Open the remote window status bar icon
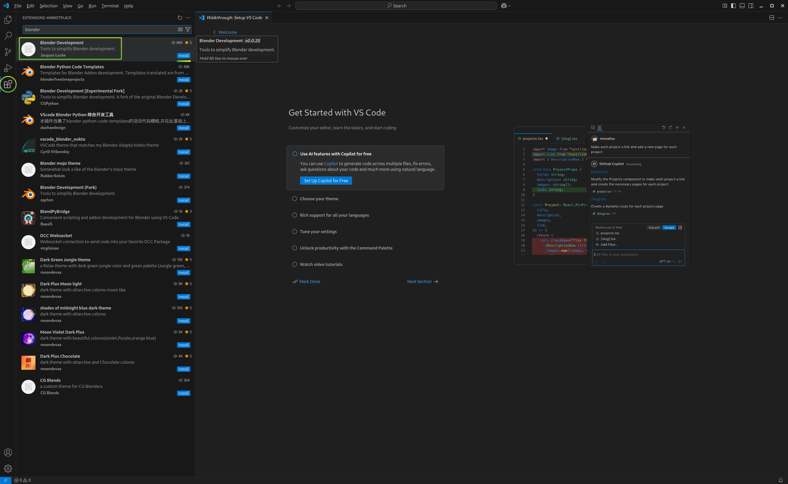The width and height of the screenshot is (788, 484). [x=5, y=480]
